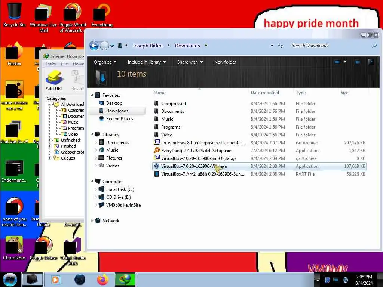Click the Forward navigation arrow in Explorer
Viewport: 383px width, 287px height.
pos(105,46)
